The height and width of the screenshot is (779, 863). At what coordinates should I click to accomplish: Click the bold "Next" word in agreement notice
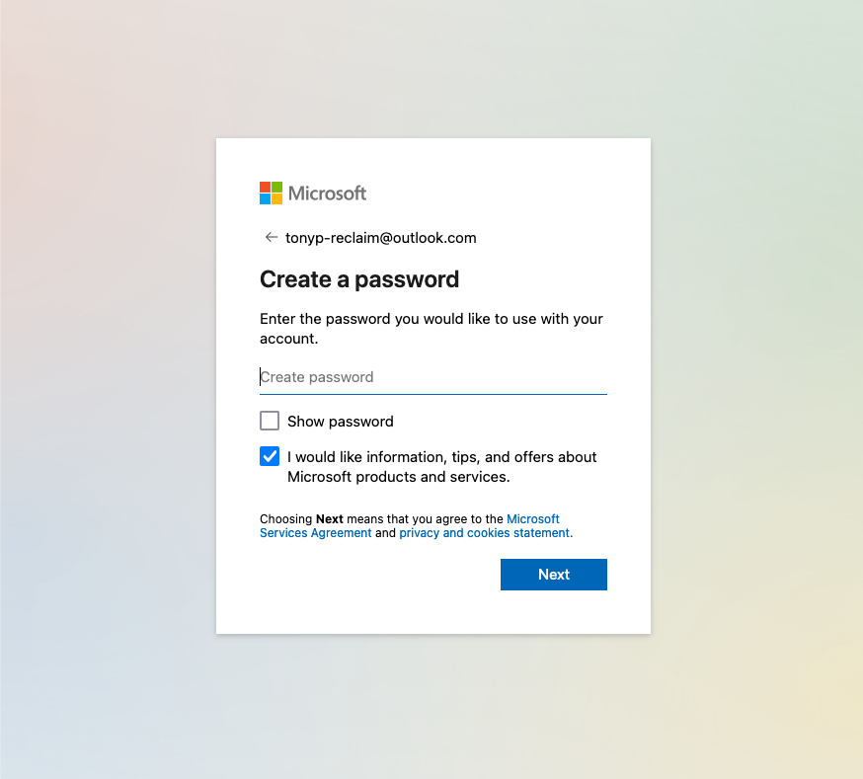(x=329, y=519)
